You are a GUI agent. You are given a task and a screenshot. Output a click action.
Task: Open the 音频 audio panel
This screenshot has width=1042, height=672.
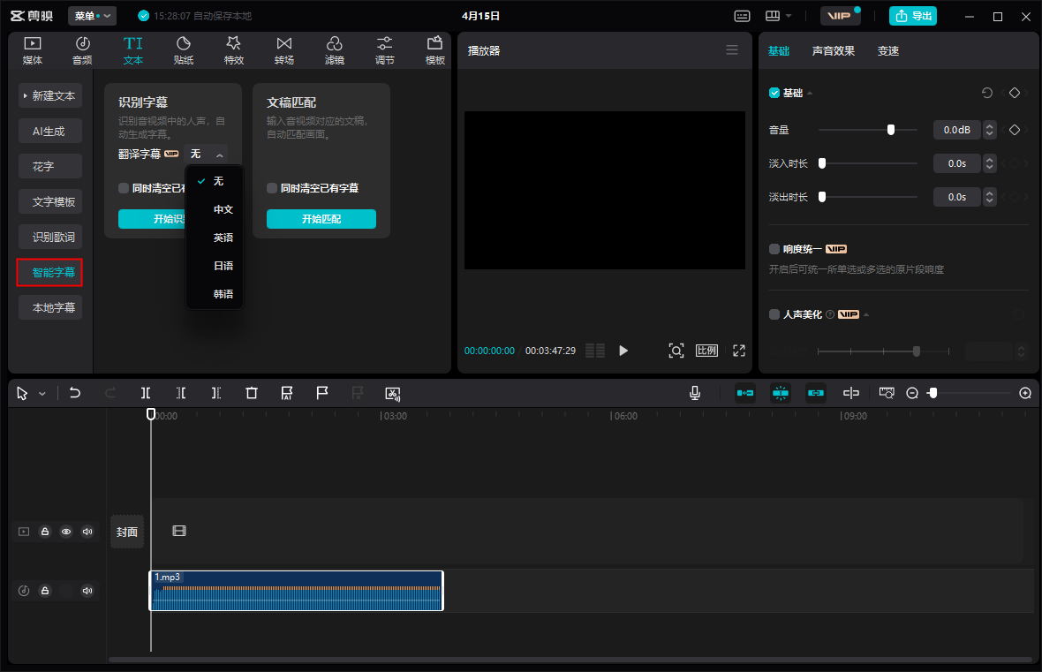point(82,50)
